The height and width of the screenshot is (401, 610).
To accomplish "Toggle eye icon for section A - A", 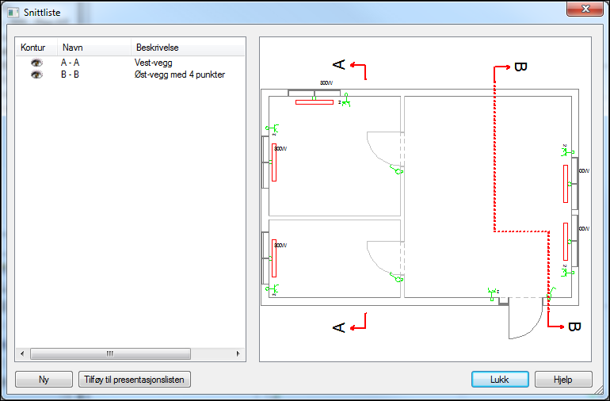I will [x=36, y=62].
